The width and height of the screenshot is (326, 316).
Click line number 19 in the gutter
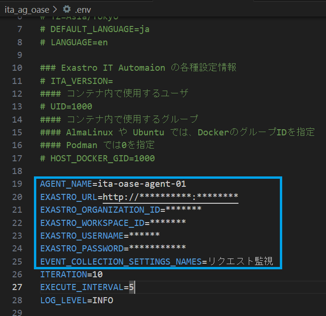17,184
